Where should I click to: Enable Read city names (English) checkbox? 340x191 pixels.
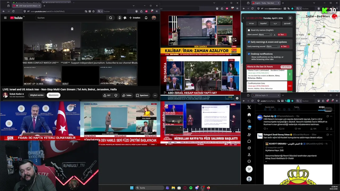coord(249,30)
